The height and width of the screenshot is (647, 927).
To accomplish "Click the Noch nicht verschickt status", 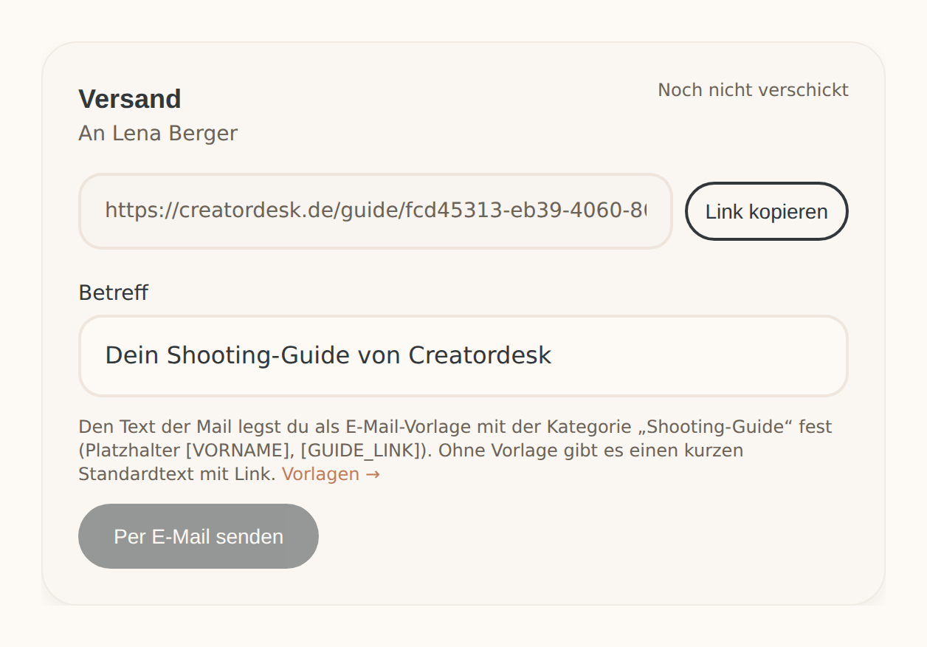I will point(753,90).
